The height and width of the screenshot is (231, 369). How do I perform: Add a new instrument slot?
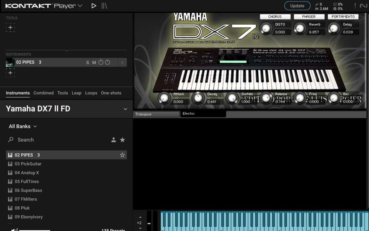[x=10, y=73]
